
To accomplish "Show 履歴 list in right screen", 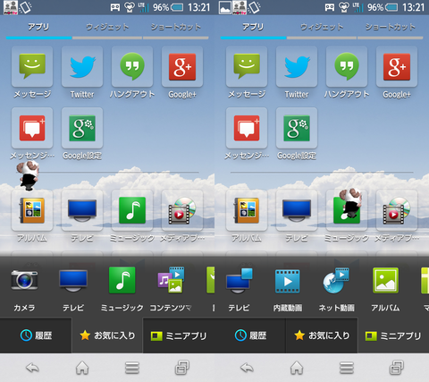I will click(x=250, y=335).
